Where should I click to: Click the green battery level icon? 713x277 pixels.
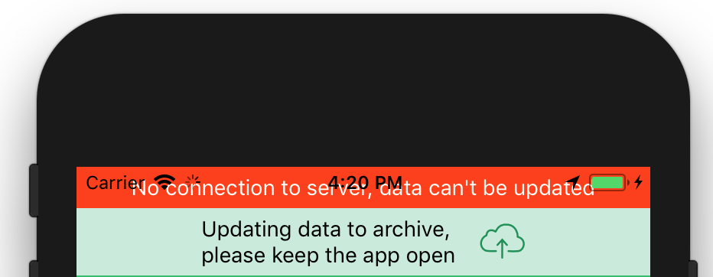(609, 182)
